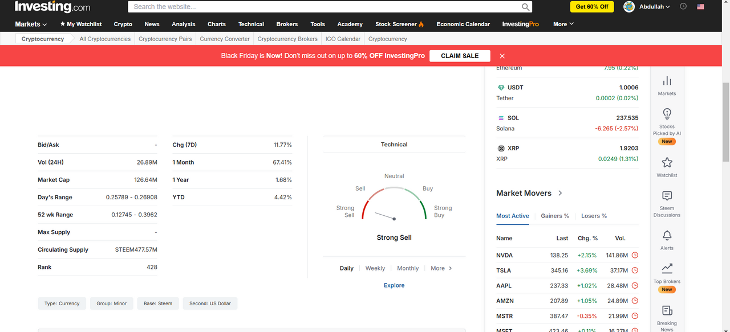Open ICO Calendar submenu link
Viewport: 730px width, 332px height.
pos(343,39)
